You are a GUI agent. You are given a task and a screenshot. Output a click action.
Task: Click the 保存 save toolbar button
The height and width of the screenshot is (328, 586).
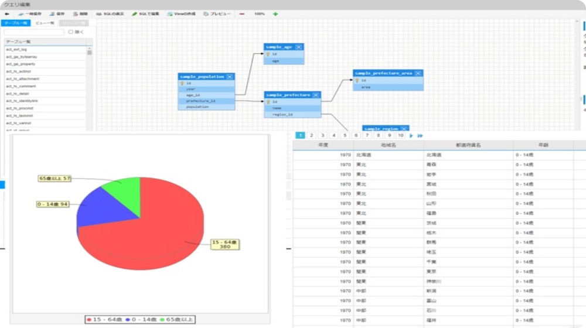pyautogui.click(x=57, y=14)
